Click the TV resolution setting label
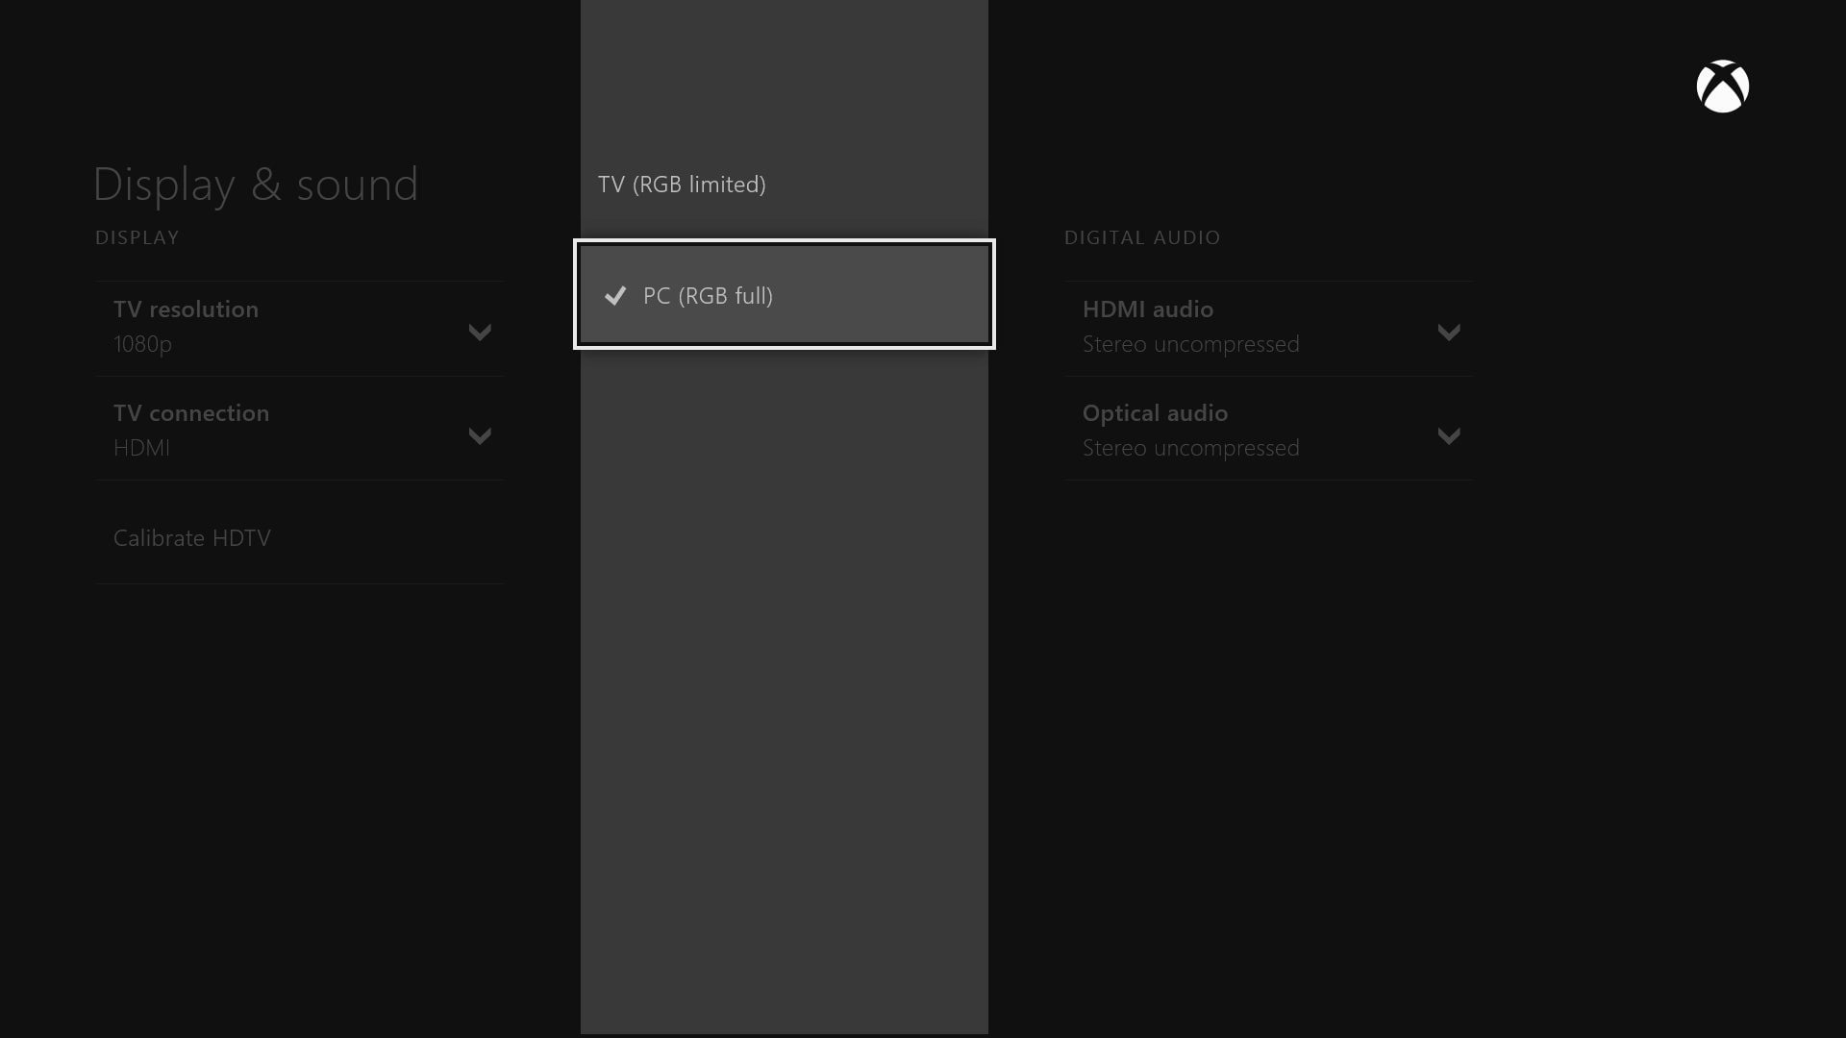This screenshot has width=1846, height=1038. (x=186, y=309)
